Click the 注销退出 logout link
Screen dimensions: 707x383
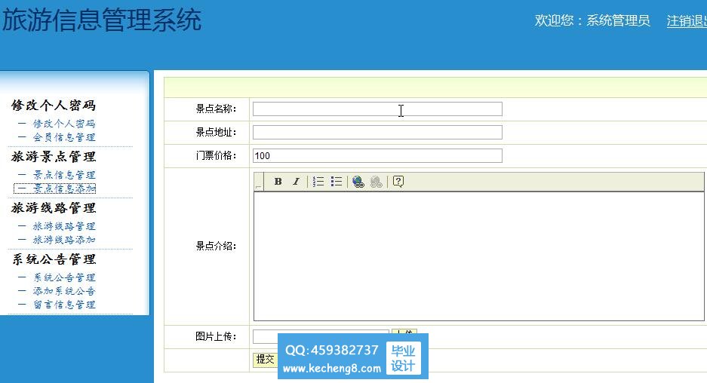pyautogui.click(x=687, y=20)
